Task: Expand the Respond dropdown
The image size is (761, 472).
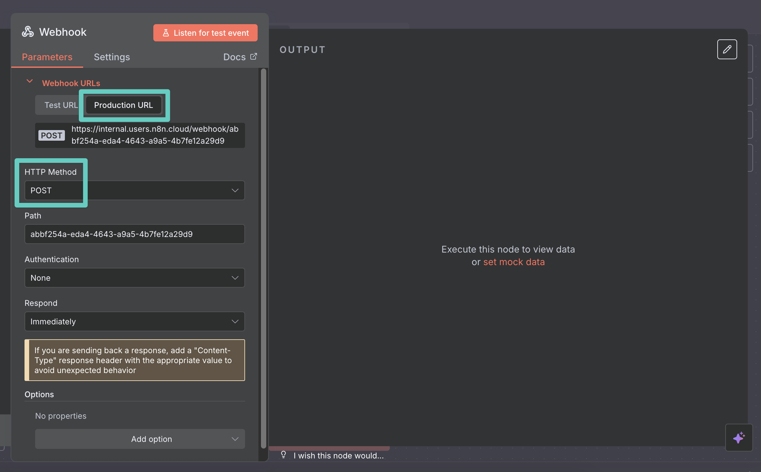Action: (x=135, y=321)
